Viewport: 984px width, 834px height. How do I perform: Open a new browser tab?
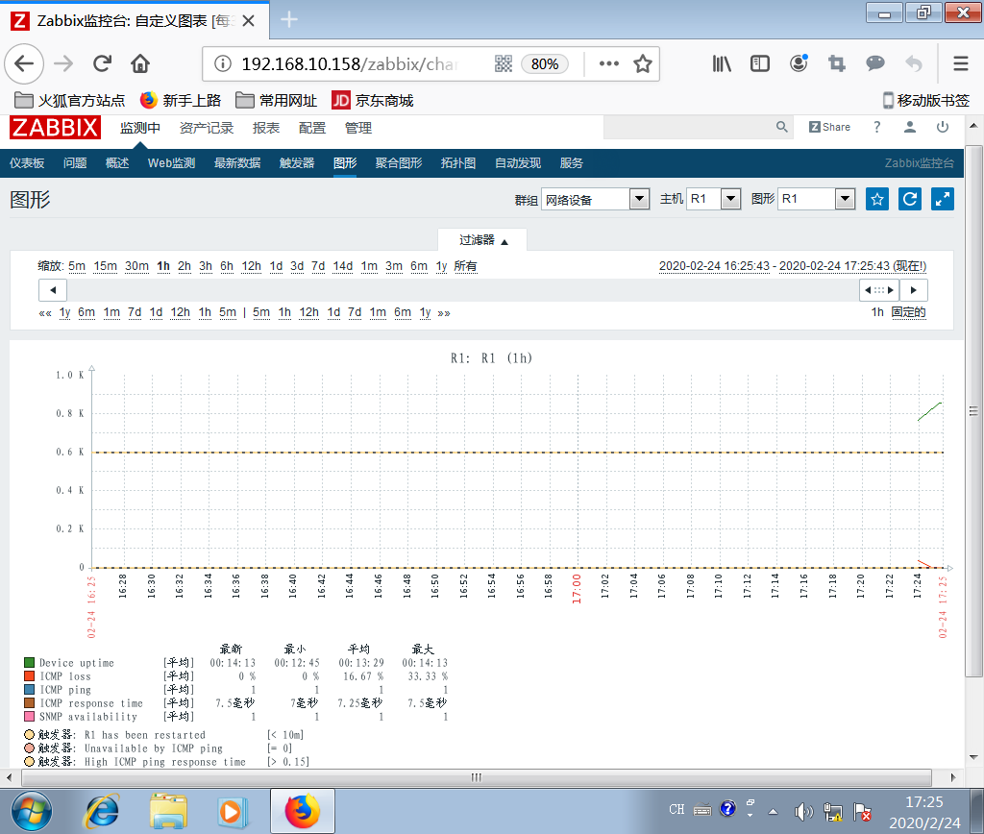tap(288, 20)
